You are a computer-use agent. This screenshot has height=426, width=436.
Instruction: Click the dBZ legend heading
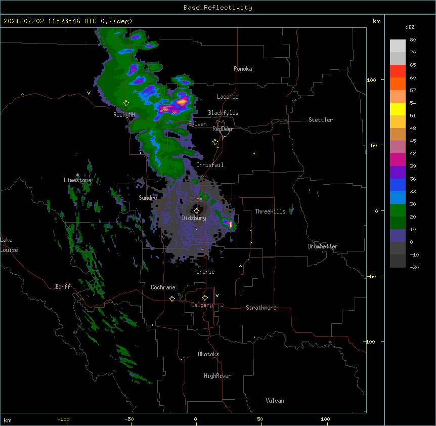pyautogui.click(x=410, y=27)
